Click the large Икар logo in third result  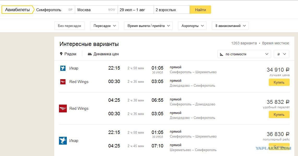(x=63, y=141)
